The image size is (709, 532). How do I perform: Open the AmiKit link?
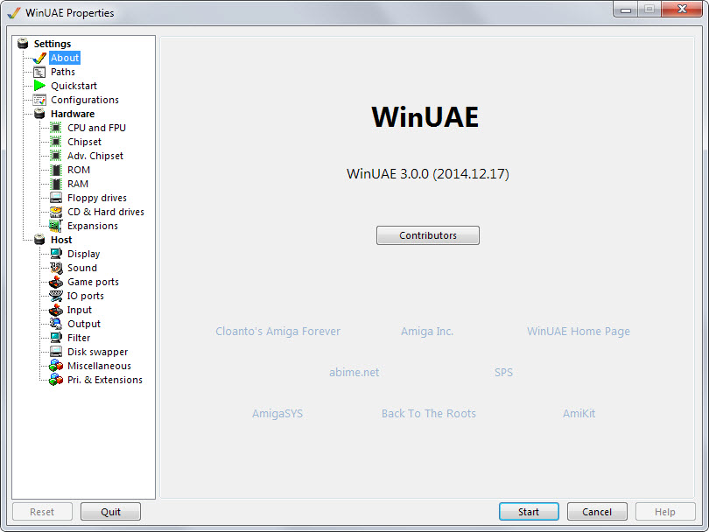click(x=579, y=414)
